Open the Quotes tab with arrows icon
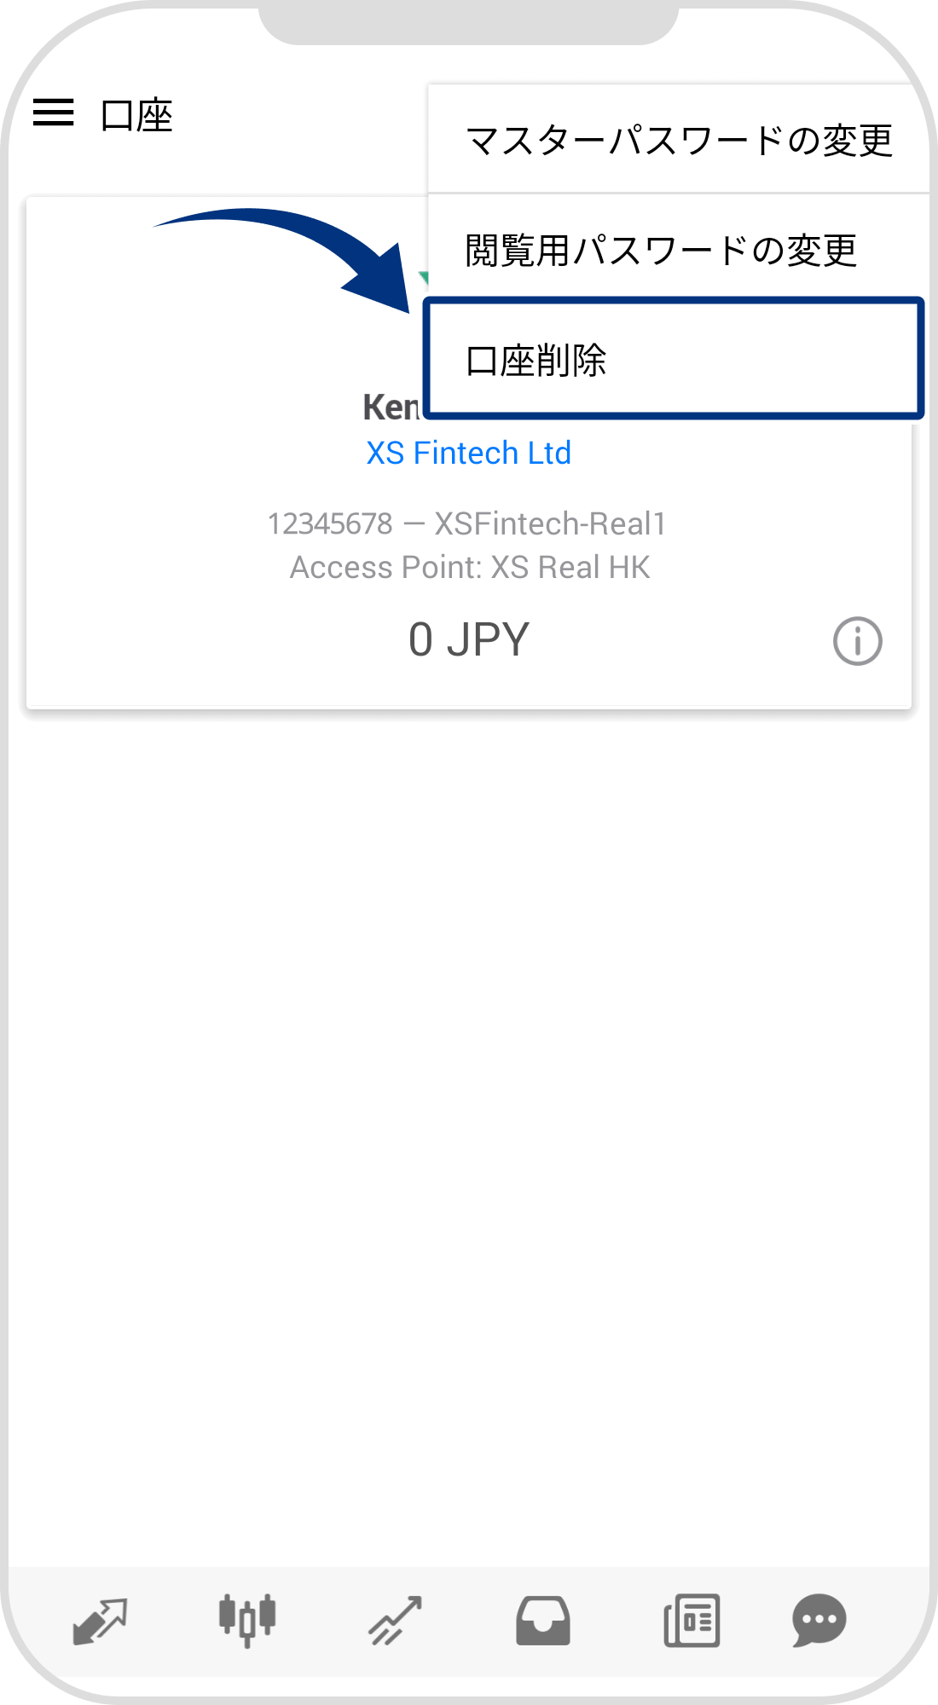The image size is (938, 1705). (x=100, y=1620)
